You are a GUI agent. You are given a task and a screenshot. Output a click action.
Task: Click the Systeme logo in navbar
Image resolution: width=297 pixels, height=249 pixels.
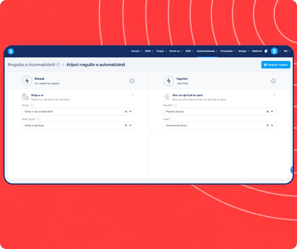click(11, 51)
